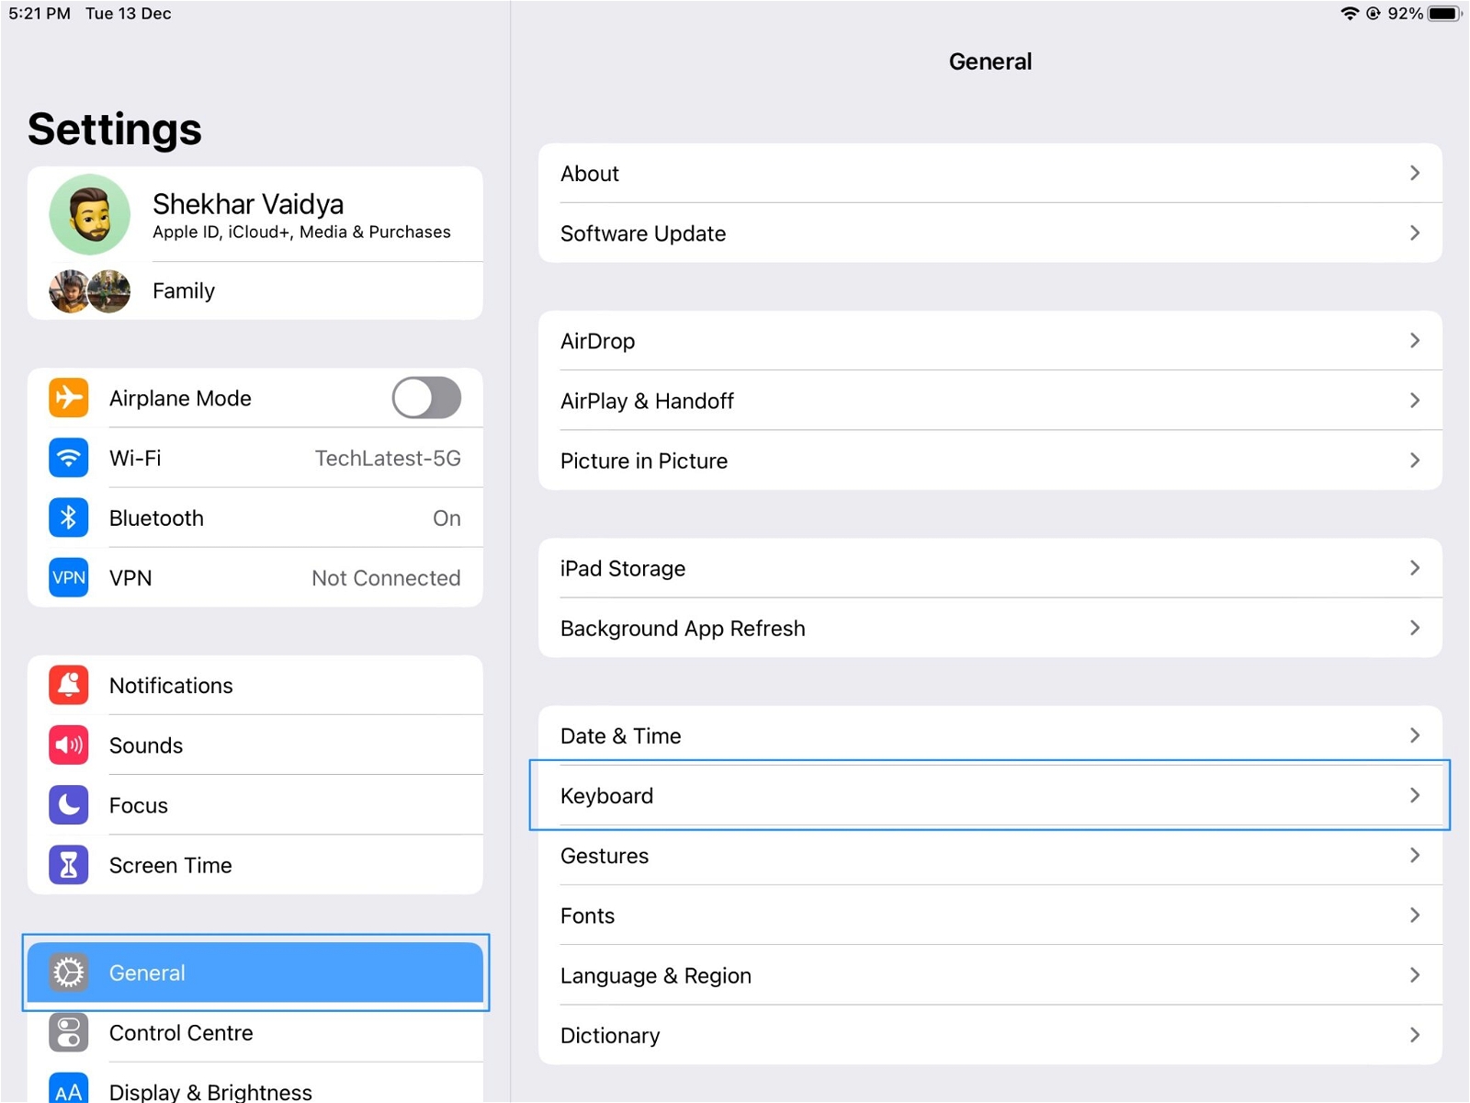Open Dictionary chevron
The image size is (1470, 1103).
point(1415,1035)
